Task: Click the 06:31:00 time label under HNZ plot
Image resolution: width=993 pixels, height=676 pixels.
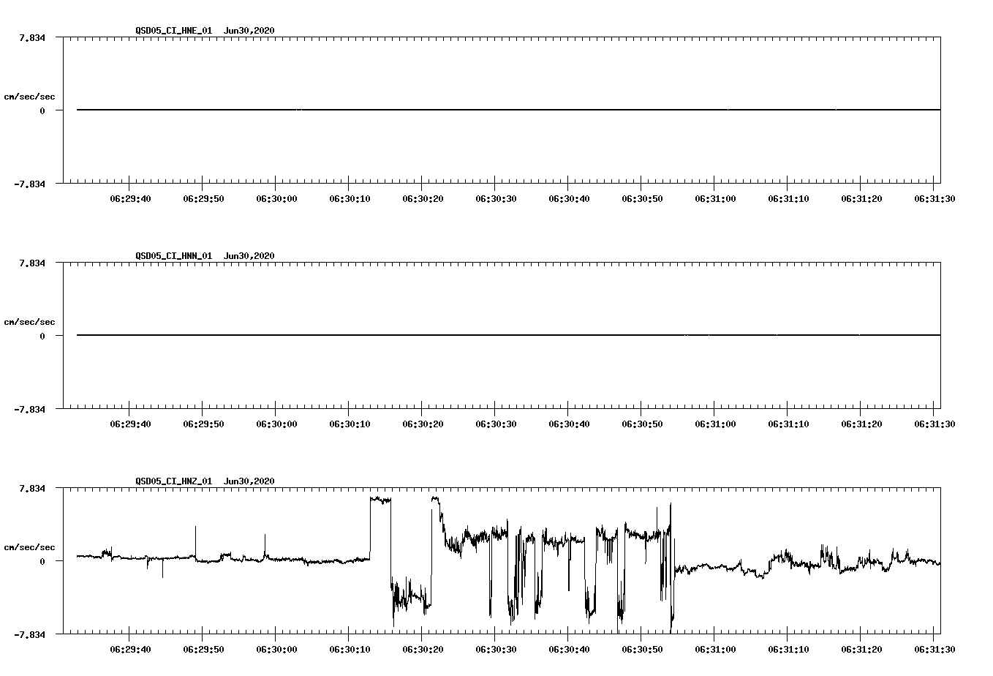Action: (x=715, y=649)
